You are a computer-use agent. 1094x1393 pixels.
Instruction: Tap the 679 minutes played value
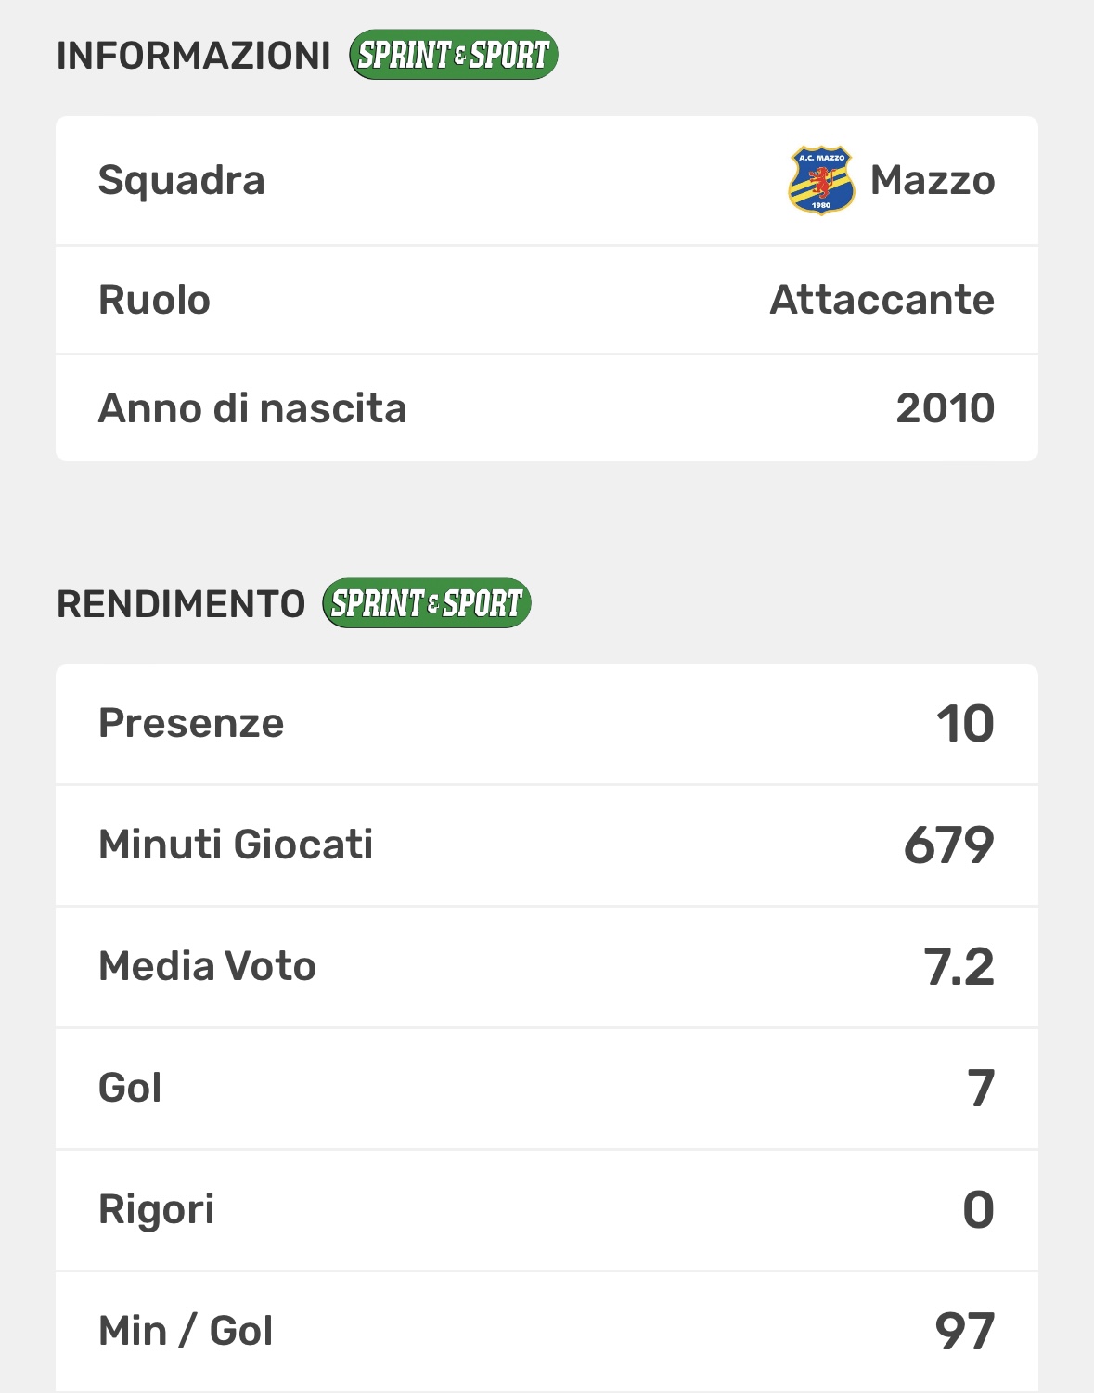(x=948, y=845)
